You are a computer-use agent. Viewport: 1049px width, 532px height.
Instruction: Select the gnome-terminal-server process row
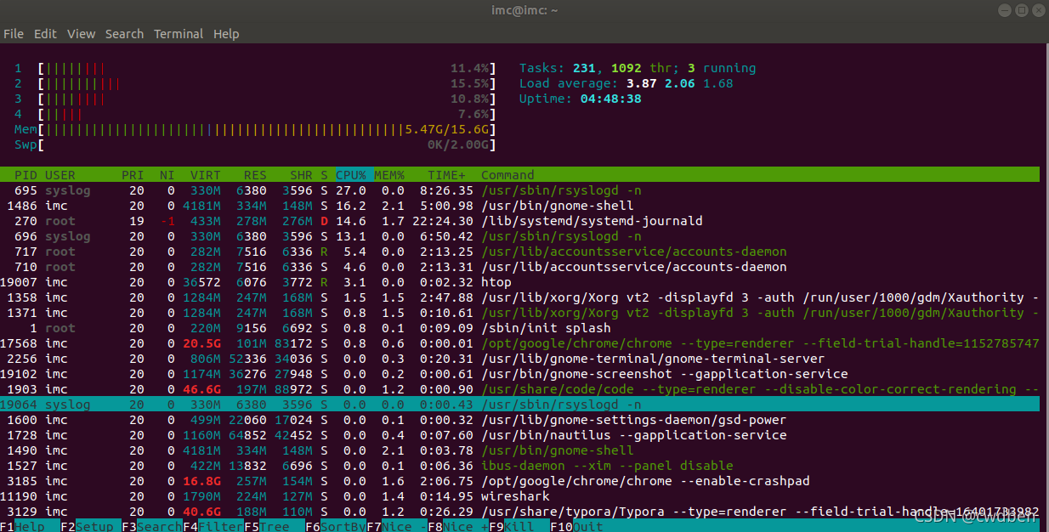point(520,359)
